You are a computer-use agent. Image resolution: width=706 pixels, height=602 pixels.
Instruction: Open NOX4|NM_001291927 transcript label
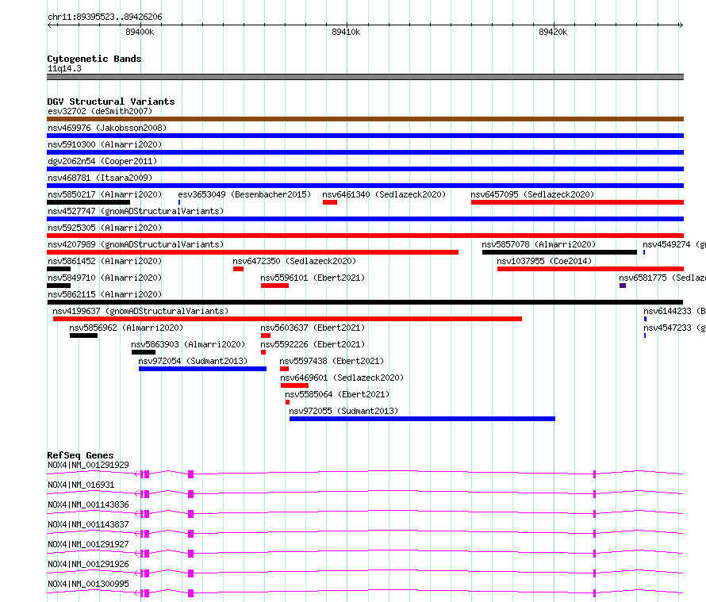pos(88,544)
